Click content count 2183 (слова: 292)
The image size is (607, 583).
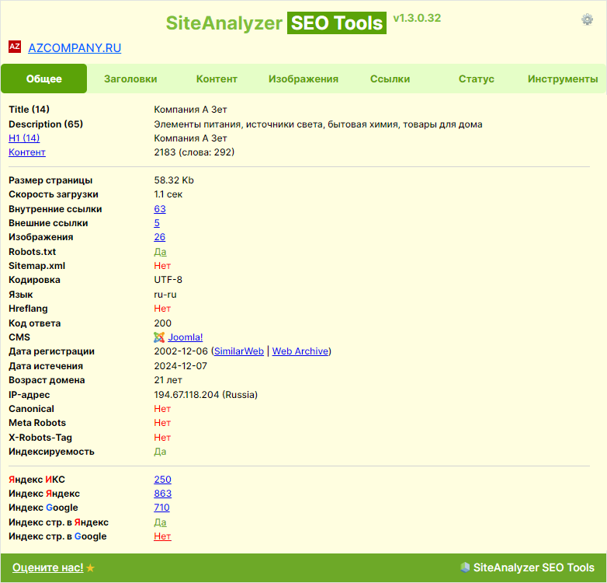[194, 152]
